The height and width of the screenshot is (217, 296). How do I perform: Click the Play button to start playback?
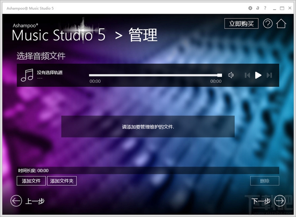[x=258, y=75]
